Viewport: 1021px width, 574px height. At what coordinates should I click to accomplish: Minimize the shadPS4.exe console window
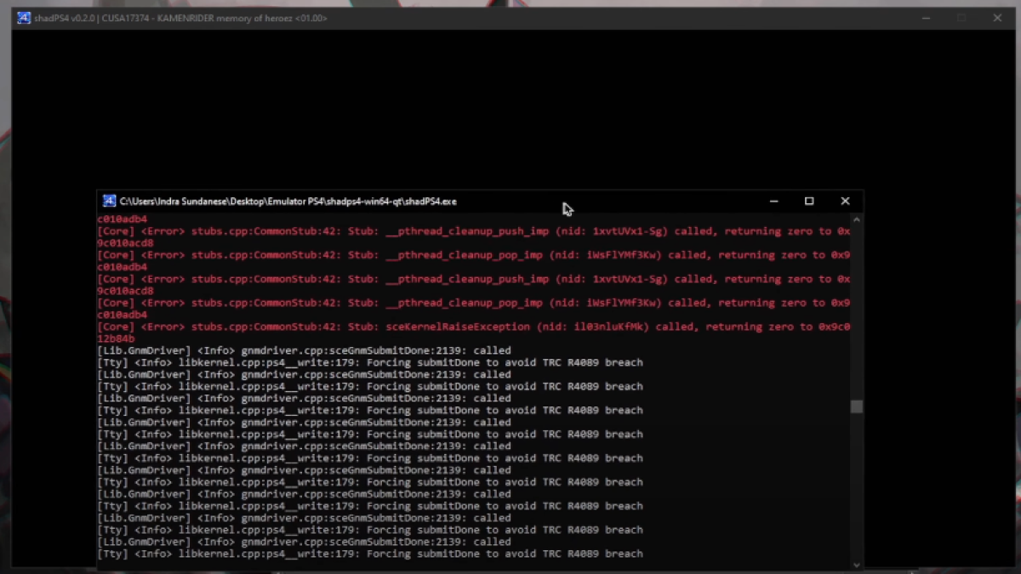773,202
